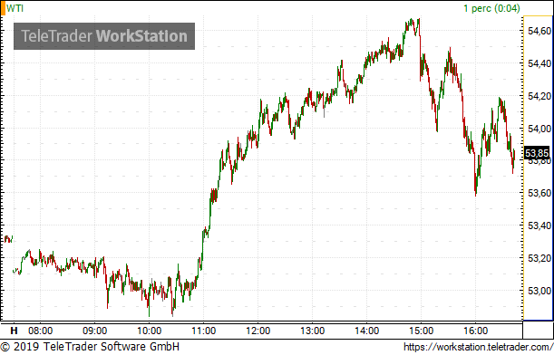Click the orange marker beside WTI

coord(3,8)
